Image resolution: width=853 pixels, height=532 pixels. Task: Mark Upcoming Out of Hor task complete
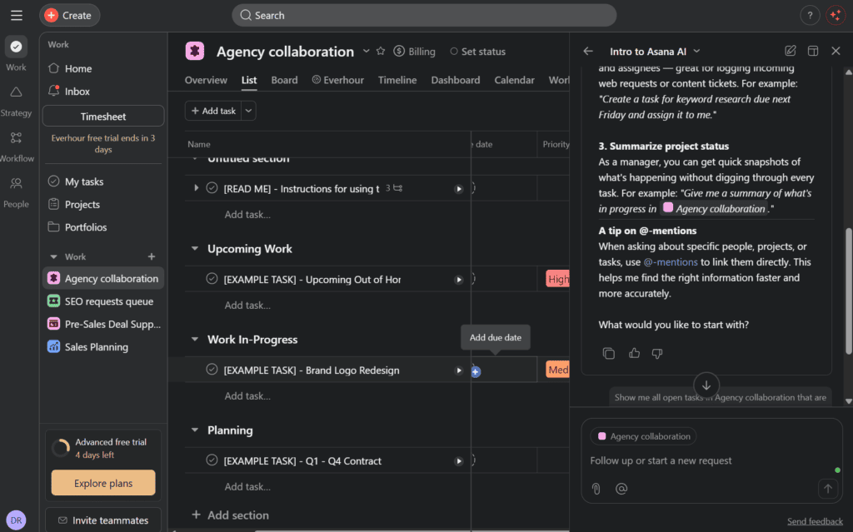point(212,279)
